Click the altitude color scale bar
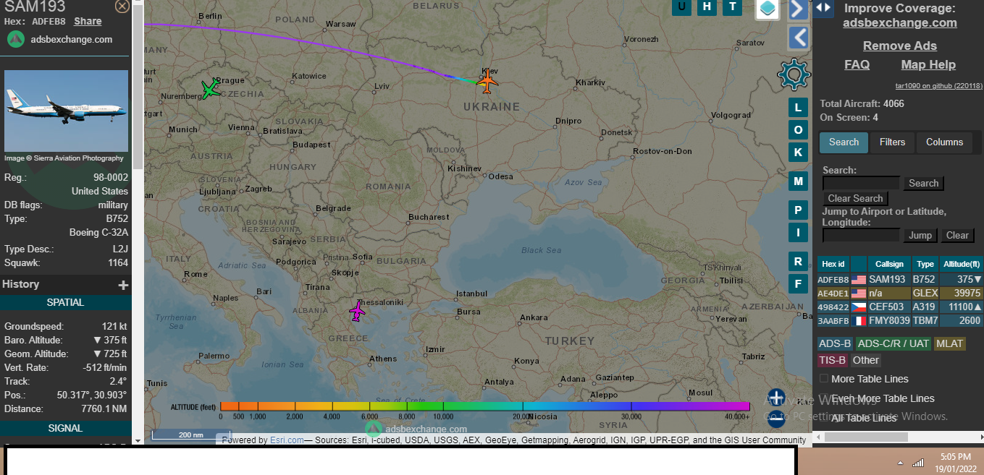Viewport: 984px width, 475px height. (x=484, y=406)
